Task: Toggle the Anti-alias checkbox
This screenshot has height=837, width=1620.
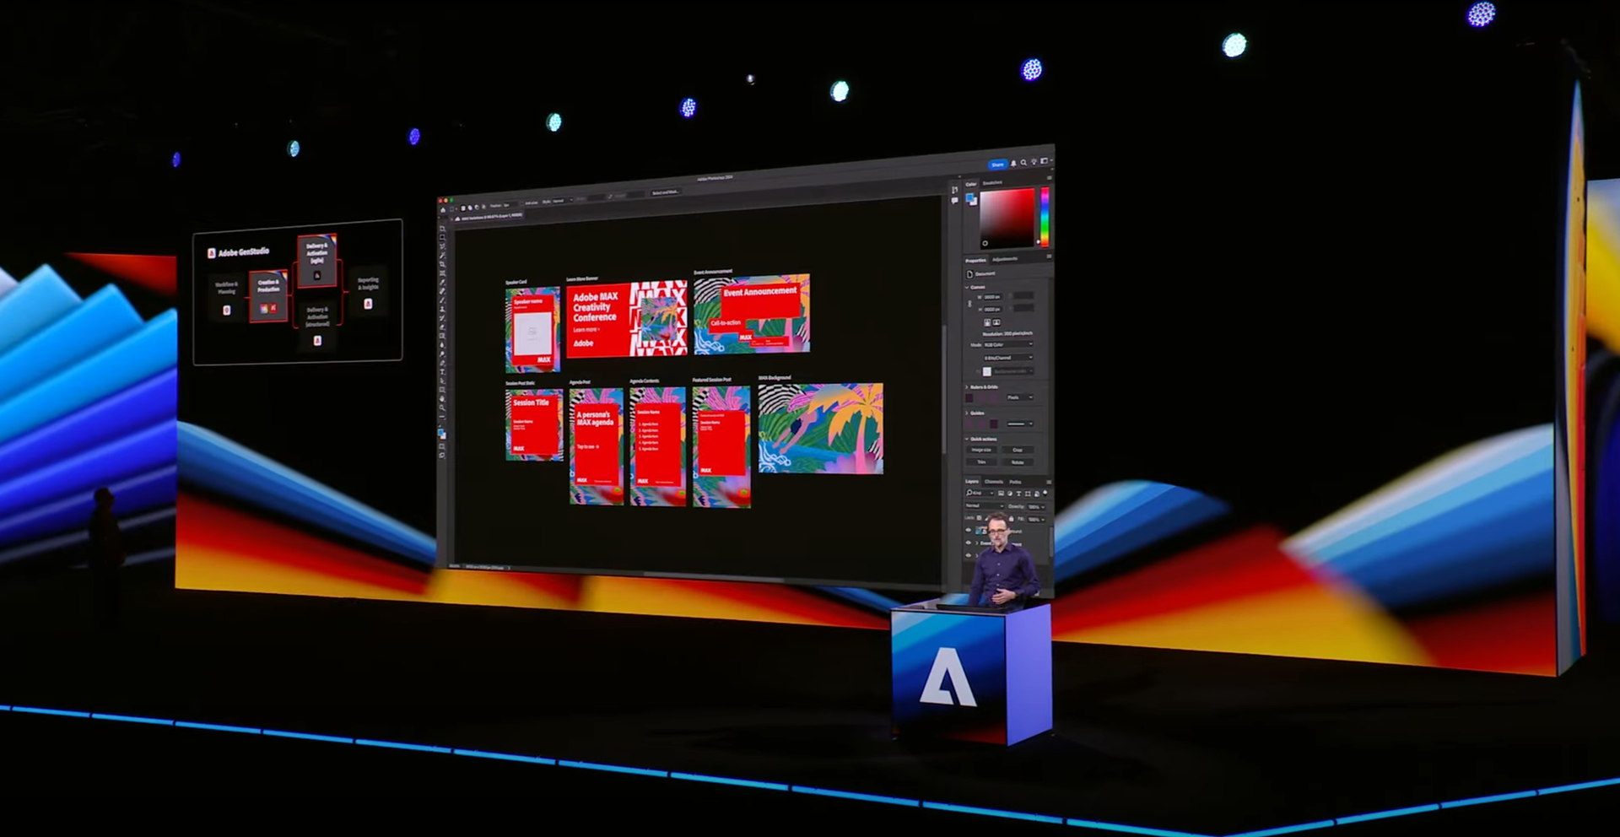Action: pos(521,203)
